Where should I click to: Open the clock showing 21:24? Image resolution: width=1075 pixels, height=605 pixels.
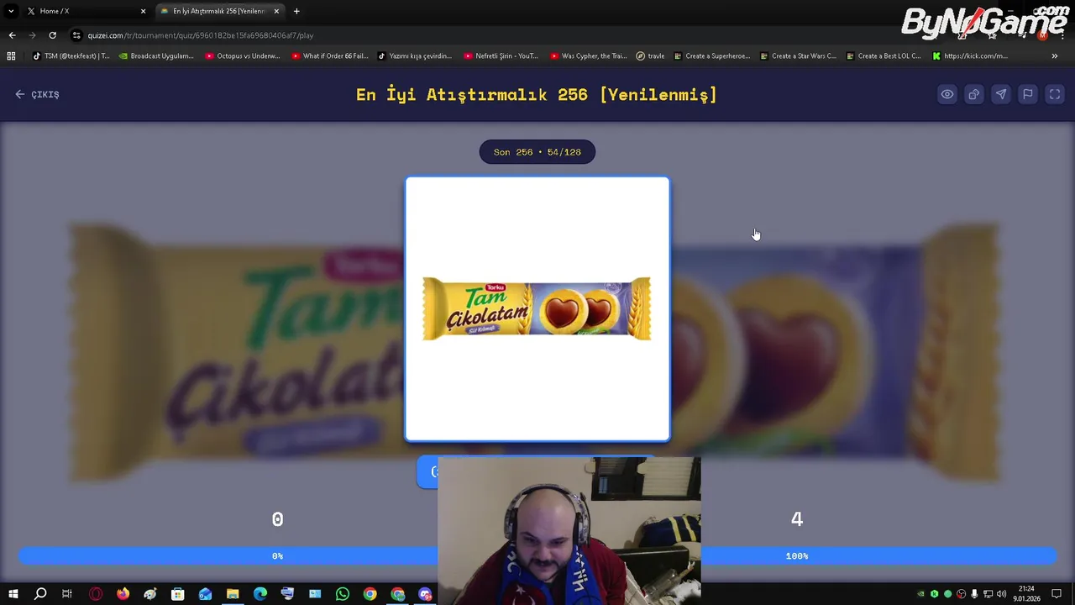tap(1026, 594)
